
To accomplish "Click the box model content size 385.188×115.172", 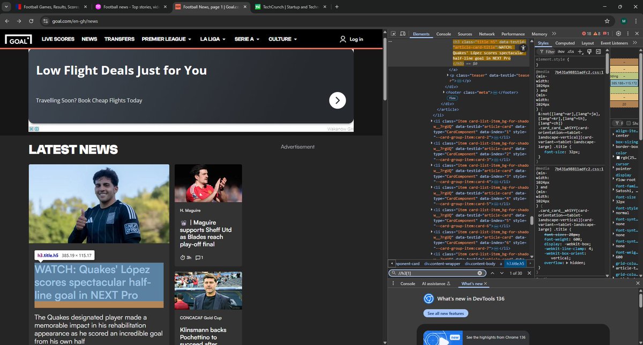I will tap(624, 83).
